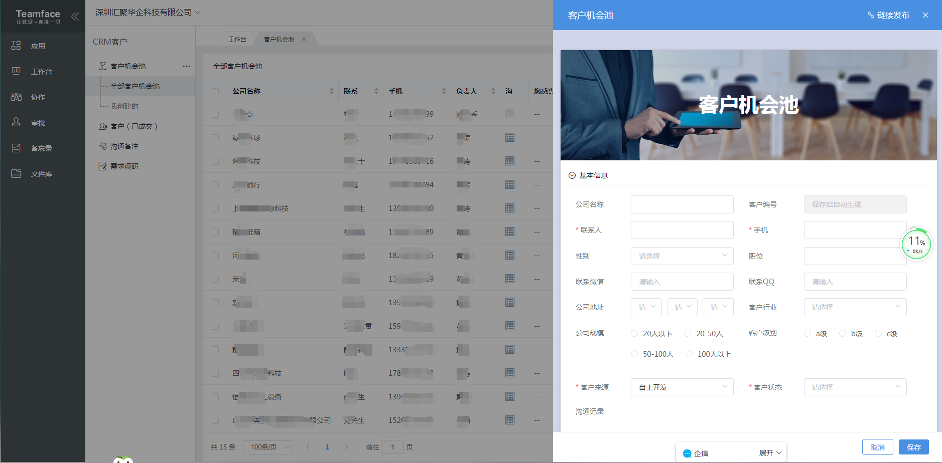Select the a级 customer level radio
The height and width of the screenshot is (463, 942).
[808, 333]
